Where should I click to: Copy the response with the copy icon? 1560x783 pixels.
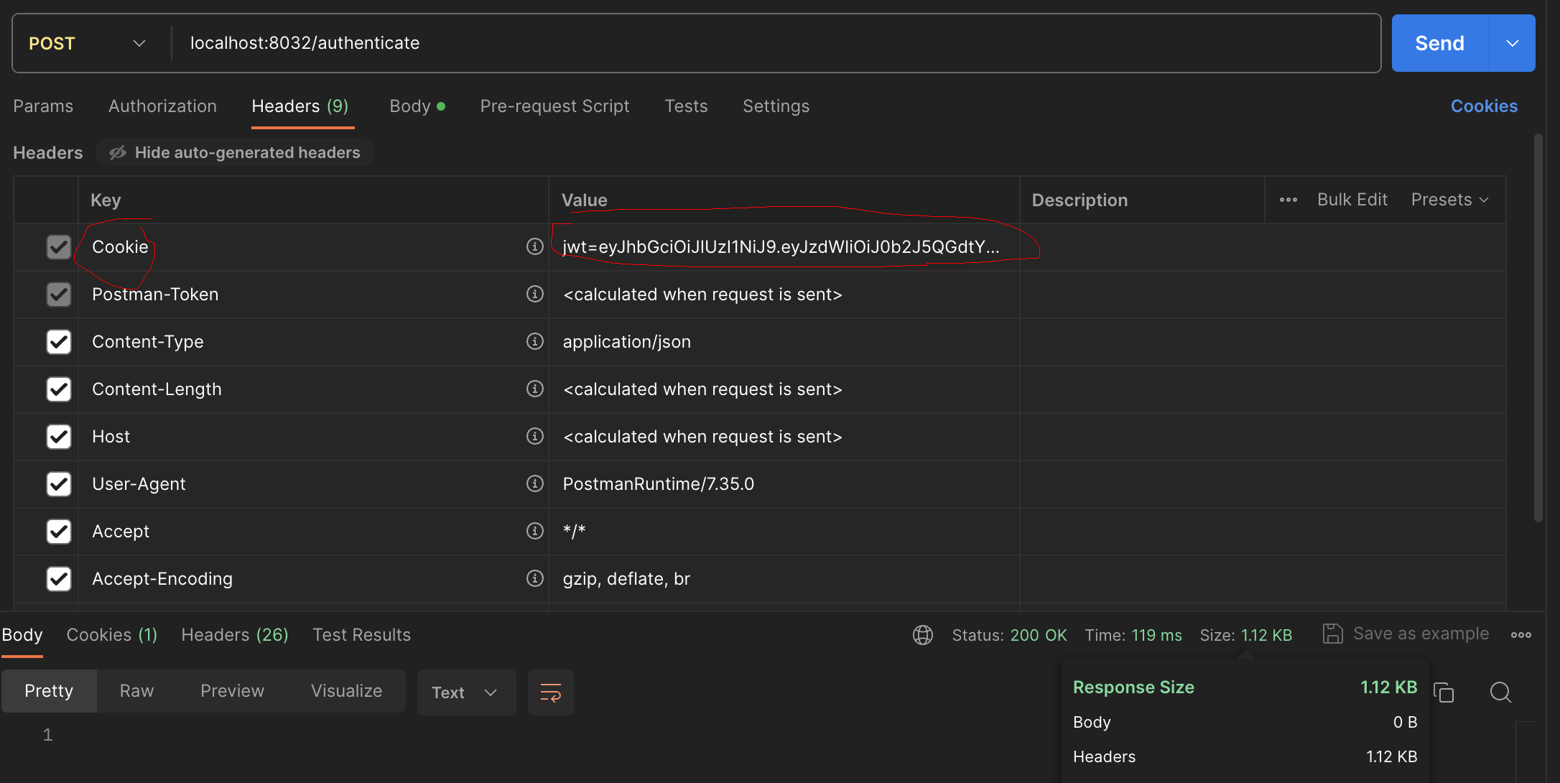click(x=1444, y=692)
